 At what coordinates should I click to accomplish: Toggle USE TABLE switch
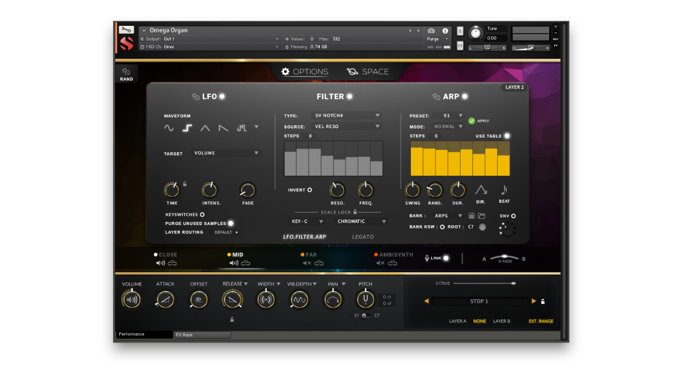pos(507,136)
